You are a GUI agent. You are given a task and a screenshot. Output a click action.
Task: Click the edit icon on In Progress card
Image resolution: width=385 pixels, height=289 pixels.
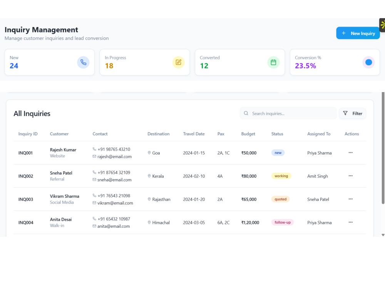(x=178, y=62)
